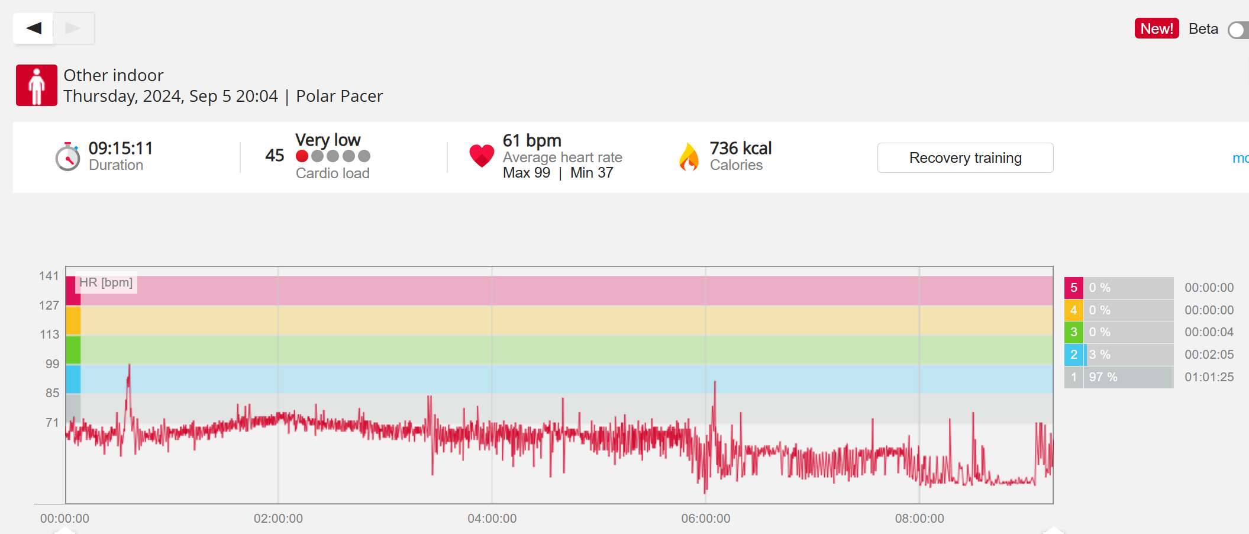
Task: Click the next session arrow
Action: 73,28
